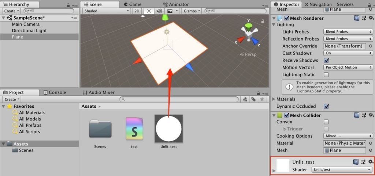Select All Prefabs in Favorites

pyautogui.click(x=30, y=125)
